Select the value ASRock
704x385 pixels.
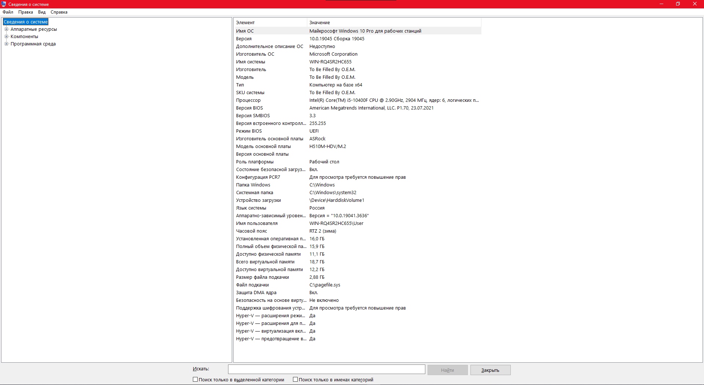(x=317, y=139)
